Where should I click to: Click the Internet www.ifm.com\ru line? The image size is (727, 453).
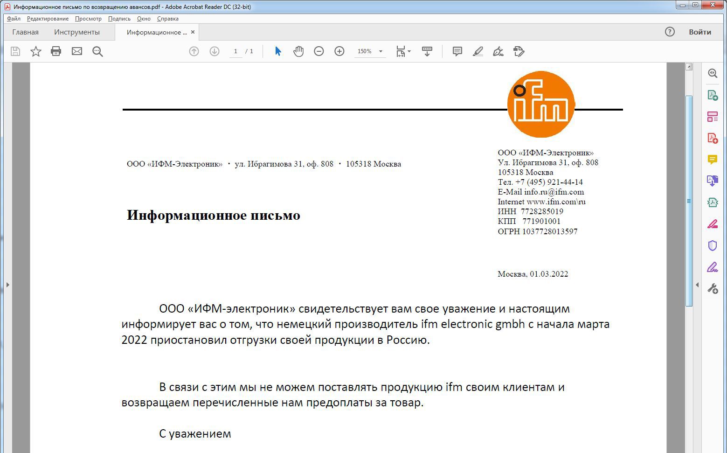541,202
